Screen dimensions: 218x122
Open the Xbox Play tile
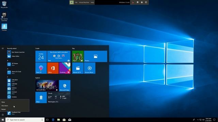coord(78,56)
